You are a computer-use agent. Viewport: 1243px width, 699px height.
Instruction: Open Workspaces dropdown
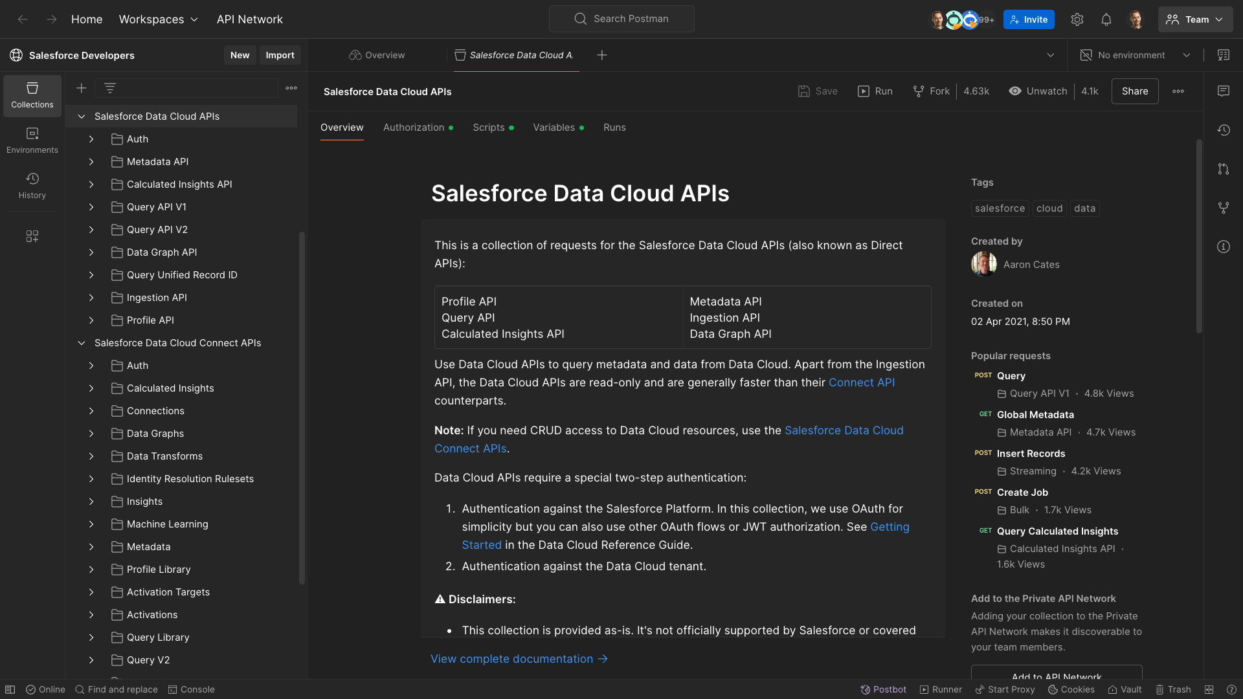(159, 19)
